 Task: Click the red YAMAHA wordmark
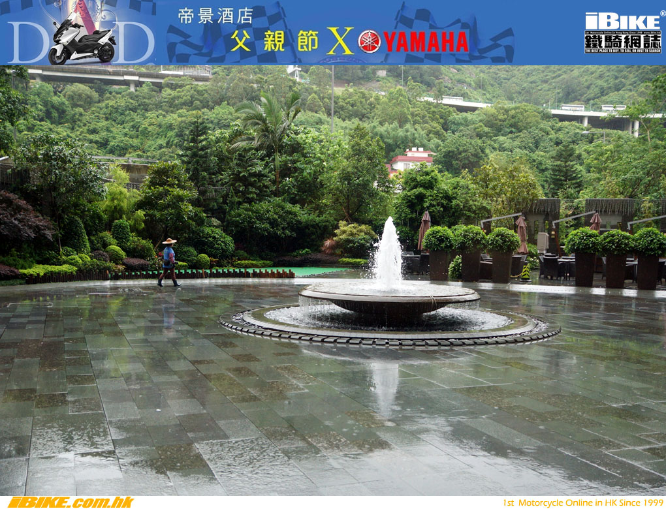pos(426,42)
